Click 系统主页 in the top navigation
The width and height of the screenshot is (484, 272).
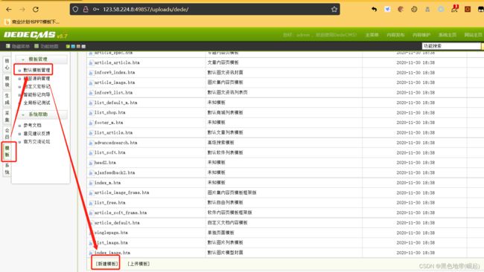coord(448,35)
